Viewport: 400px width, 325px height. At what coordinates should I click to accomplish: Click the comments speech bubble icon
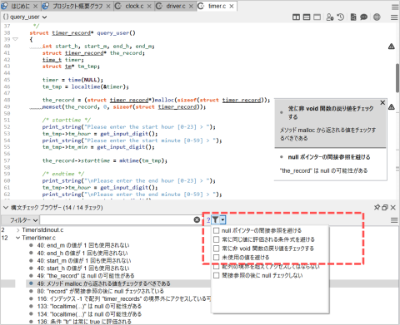coord(363,17)
